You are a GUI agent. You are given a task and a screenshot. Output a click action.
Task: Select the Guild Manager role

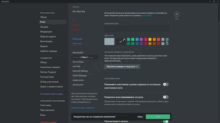click(x=85, y=76)
